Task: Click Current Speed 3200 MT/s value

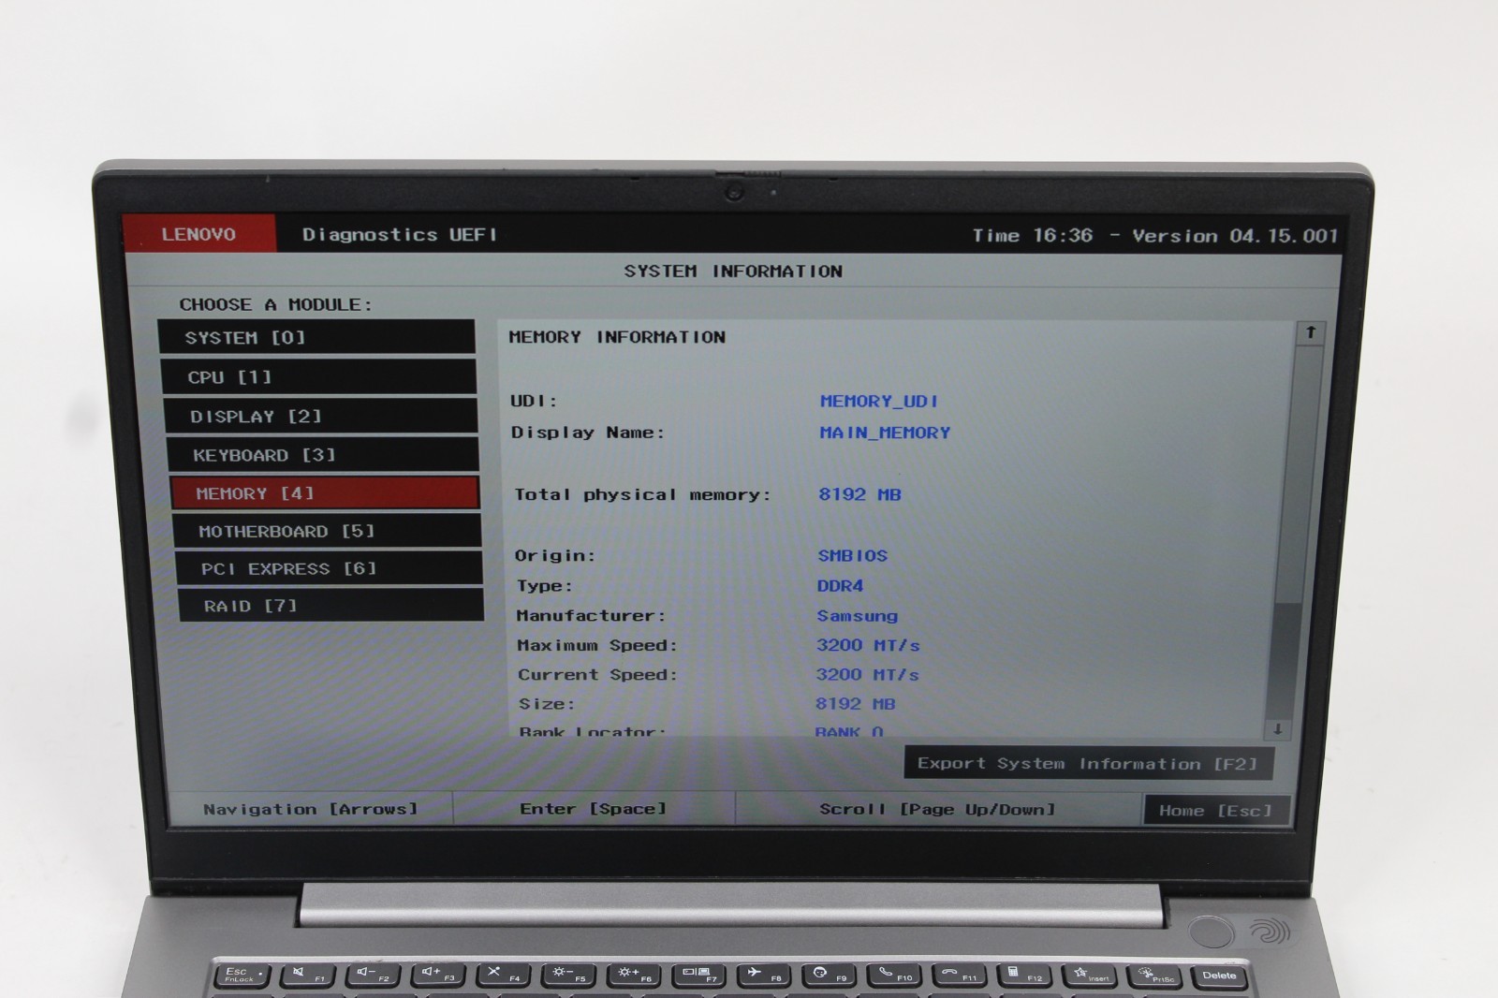Action: [x=867, y=674]
